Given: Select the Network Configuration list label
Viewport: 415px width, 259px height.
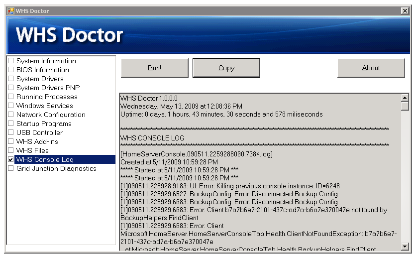Looking at the screenshot, I should point(51,115).
